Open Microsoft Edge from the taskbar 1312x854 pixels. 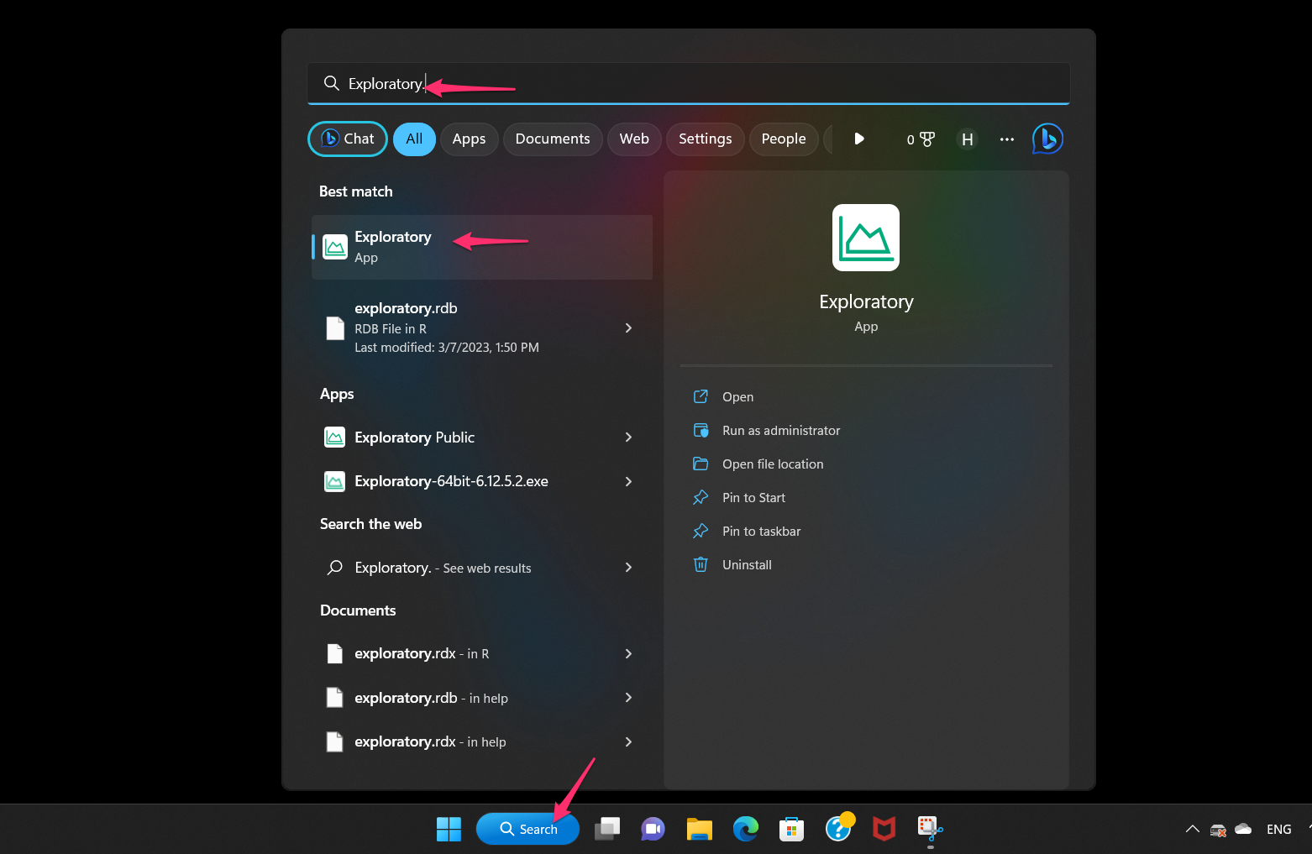pyautogui.click(x=745, y=829)
